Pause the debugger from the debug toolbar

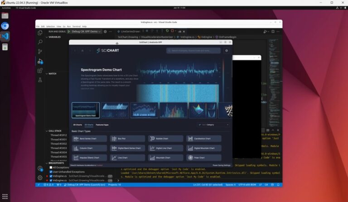click(x=147, y=31)
